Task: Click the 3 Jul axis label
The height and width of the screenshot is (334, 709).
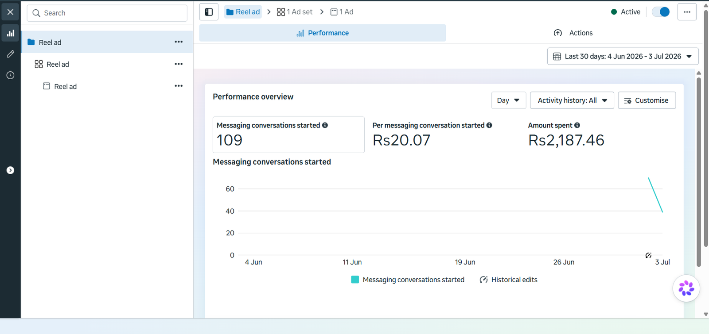Action: pyautogui.click(x=662, y=262)
